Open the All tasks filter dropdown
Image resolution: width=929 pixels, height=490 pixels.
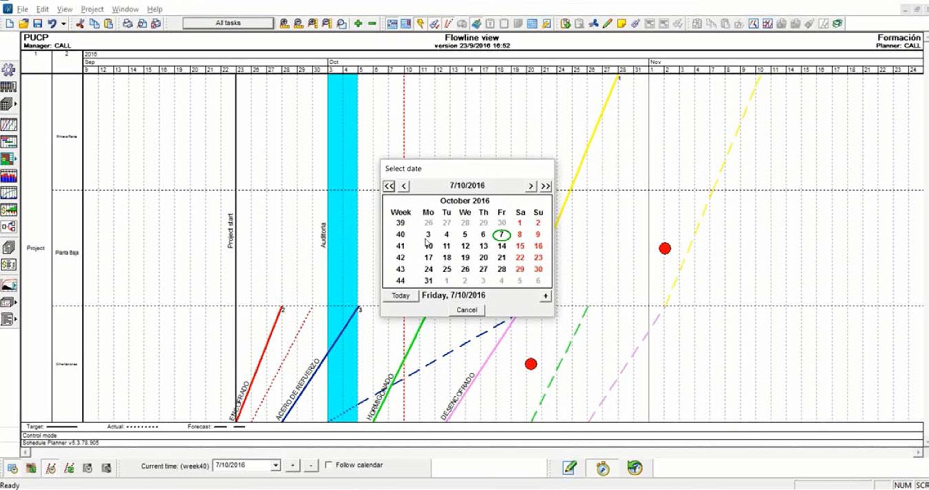[228, 23]
